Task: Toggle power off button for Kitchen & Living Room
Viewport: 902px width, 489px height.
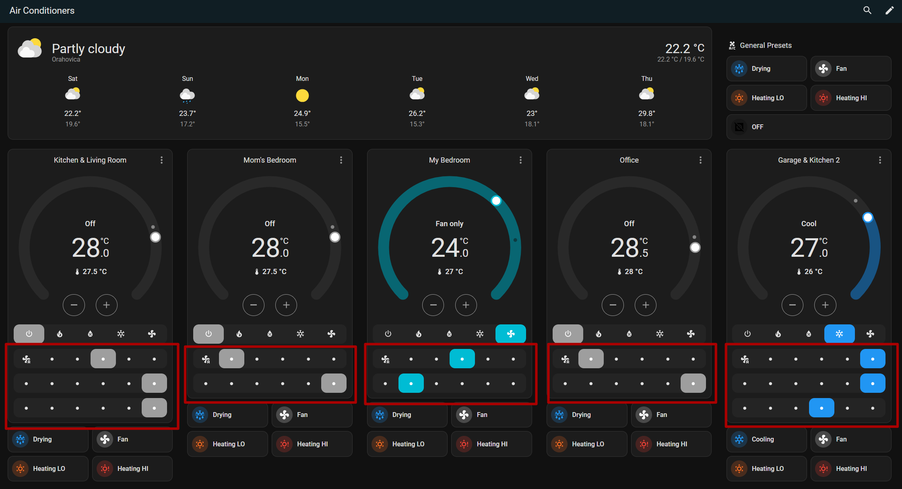Action: coord(29,334)
